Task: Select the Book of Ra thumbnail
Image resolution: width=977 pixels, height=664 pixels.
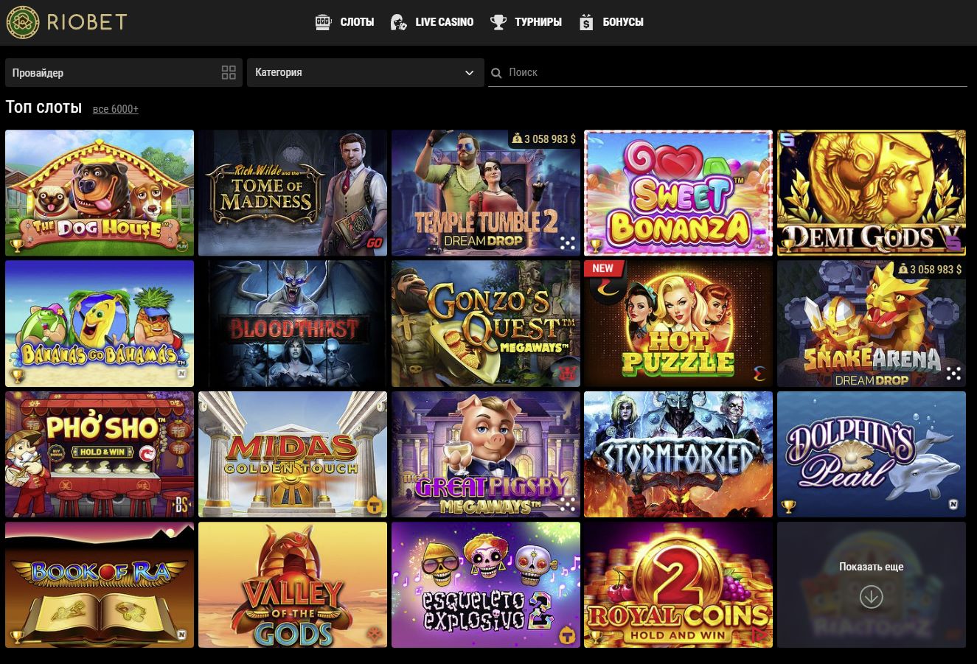Action: pyautogui.click(x=100, y=585)
